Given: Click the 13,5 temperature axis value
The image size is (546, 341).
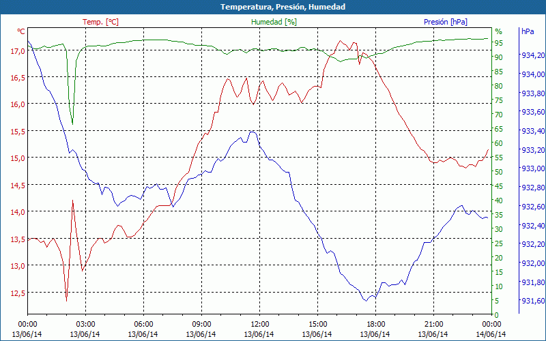Looking at the screenshot, I should (x=17, y=239).
